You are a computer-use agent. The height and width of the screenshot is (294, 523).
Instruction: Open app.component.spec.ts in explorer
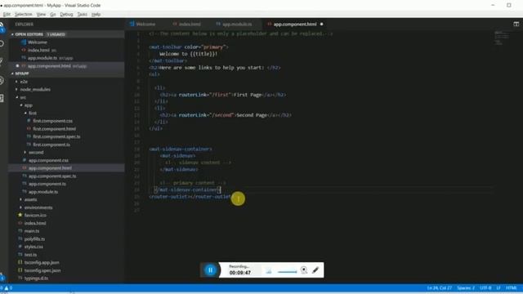(x=52, y=176)
